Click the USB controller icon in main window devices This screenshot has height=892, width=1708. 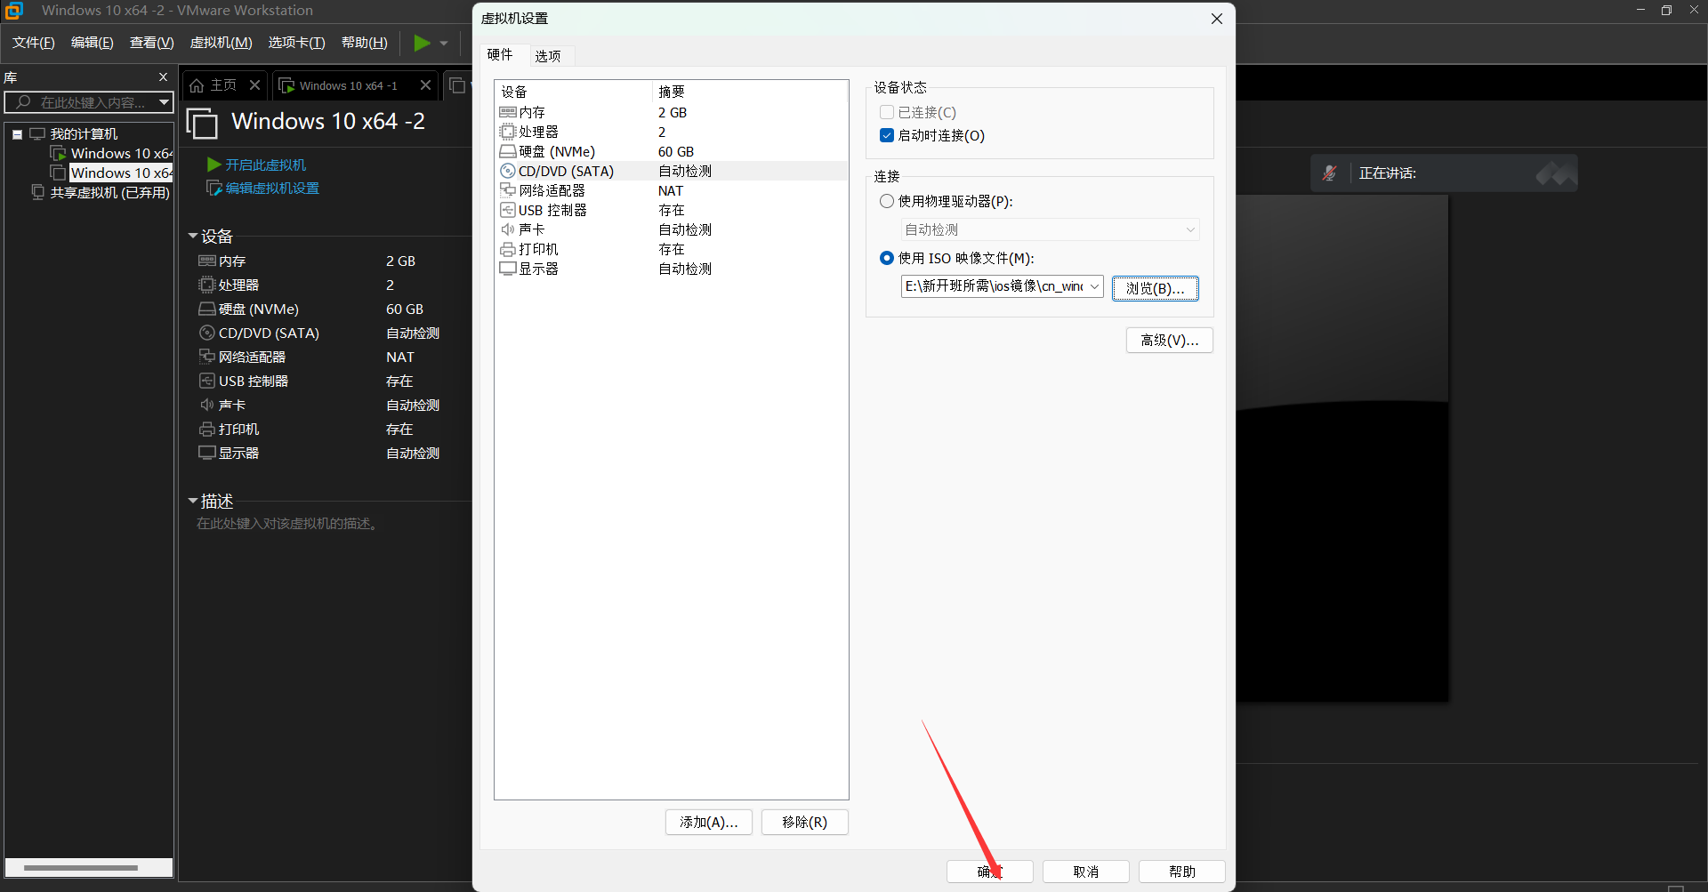207,381
